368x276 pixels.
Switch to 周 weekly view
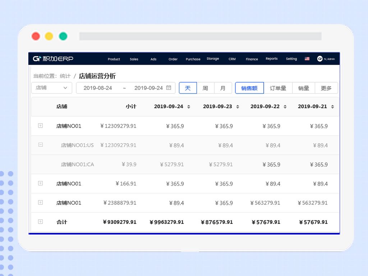(x=206, y=88)
